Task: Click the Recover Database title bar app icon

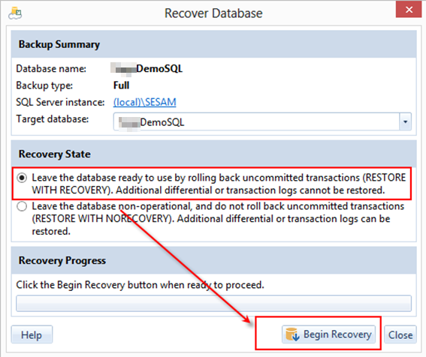Action: coord(15,13)
